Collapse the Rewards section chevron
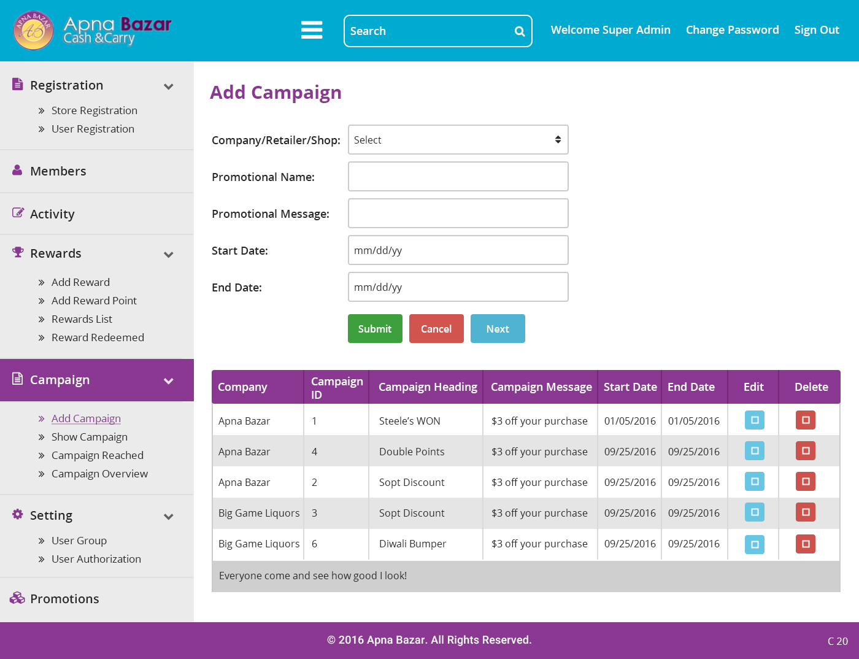The width and height of the screenshot is (859, 659). [x=169, y=255]
